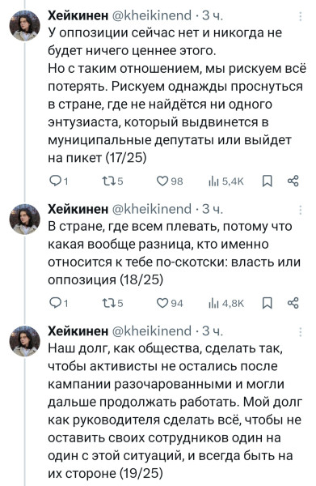This screenshot has height=486, width=316.
Task: Open Хейкинен name link in 19/25 tweet
Action: (78, 331)
